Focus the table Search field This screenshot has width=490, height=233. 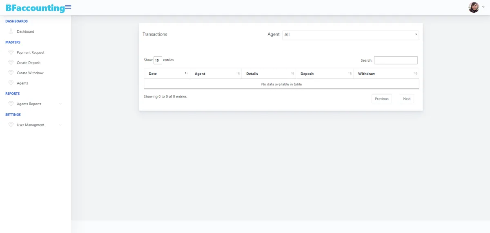pos(396,60)
